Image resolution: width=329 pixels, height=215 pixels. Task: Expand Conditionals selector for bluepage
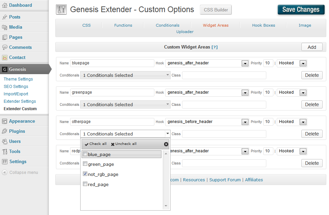pos(125,75)
